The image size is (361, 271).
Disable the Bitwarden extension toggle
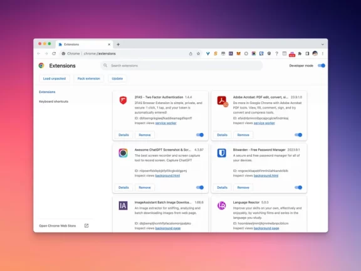click(x=298, y=188)
